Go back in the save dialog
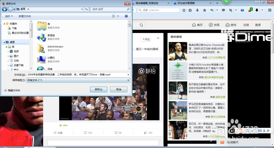This screenshot has height=148, width=274. tap(5, 9)
